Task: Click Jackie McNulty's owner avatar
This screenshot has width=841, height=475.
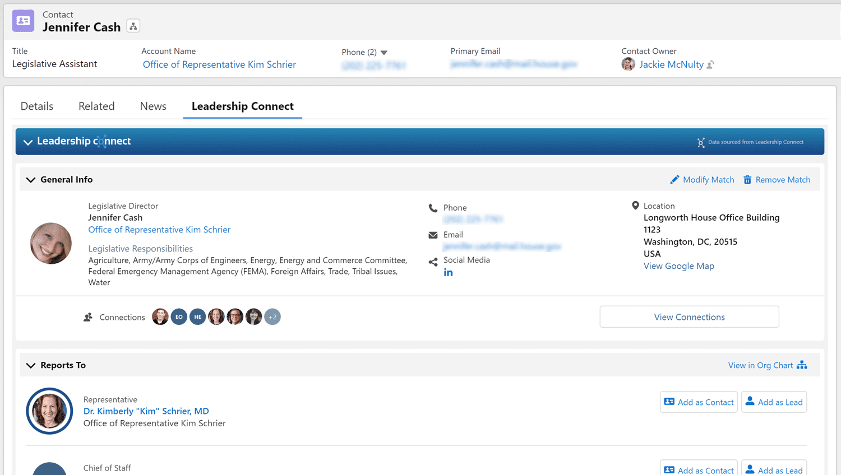Action: pyautogui.click(x=628, y=64)
